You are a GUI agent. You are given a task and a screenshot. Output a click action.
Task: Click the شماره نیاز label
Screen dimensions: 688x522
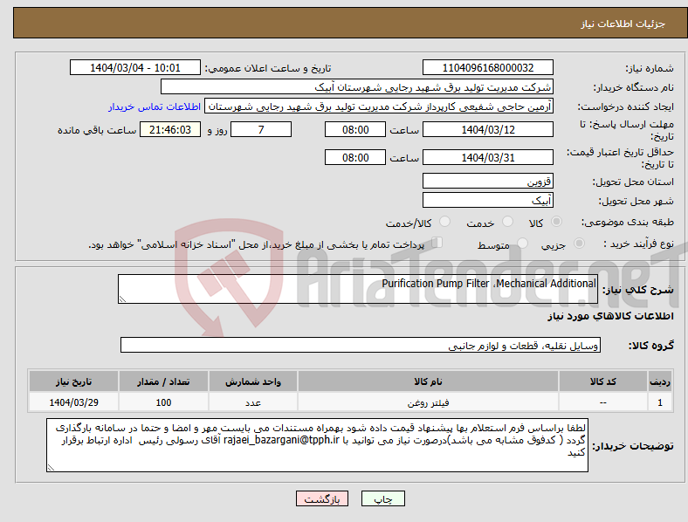tap(650, 68)
